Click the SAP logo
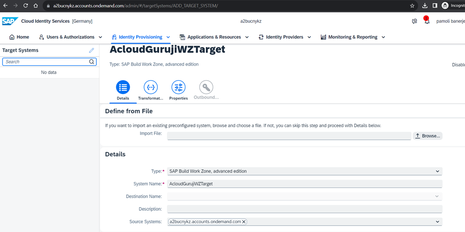This screenshot has width=465, height=232. point(10,21)
